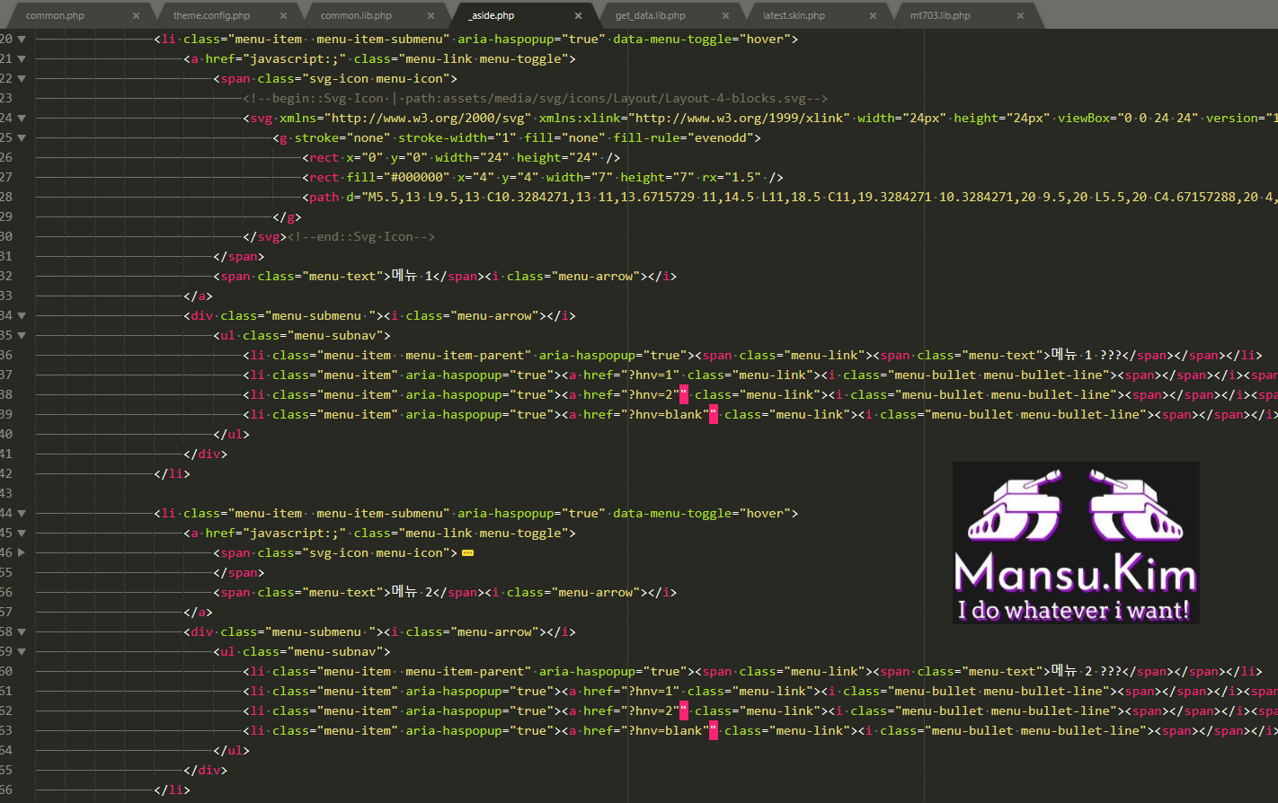Go to the mt703.lib.php tab
The height and width of the screenshot is (803, 1278).
pyautogui.click(x=939, y=15)
